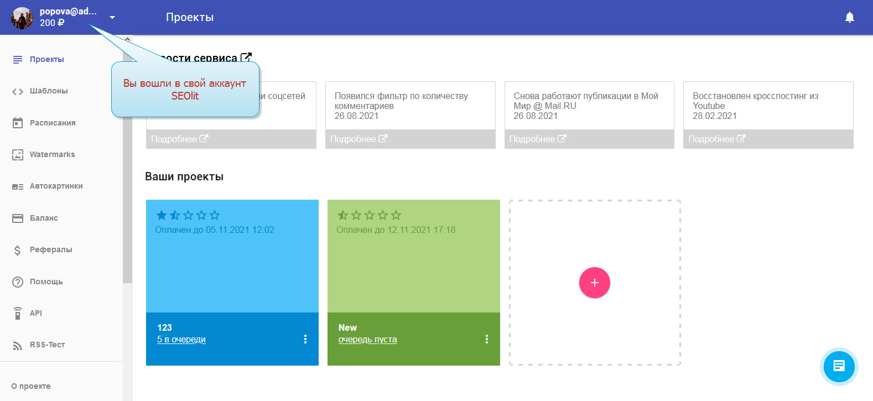Viewport: 873px width, 401px height.
Task: Expand the account dropdown arrow
Action: coord(112,17)
